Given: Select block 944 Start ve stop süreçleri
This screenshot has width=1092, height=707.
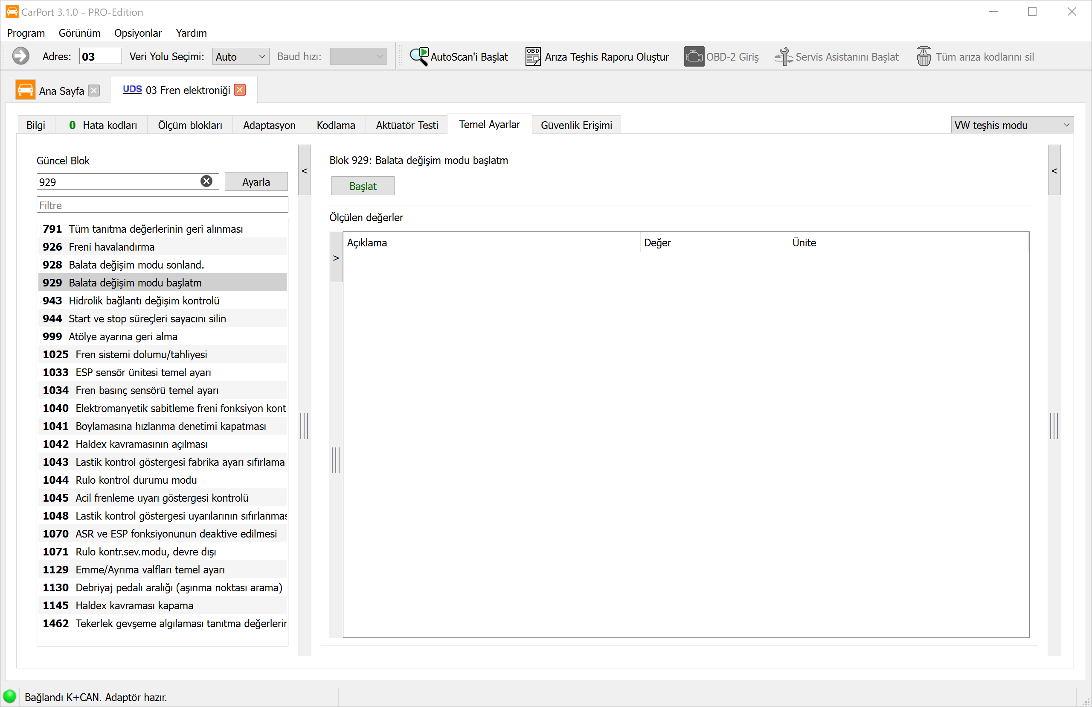Looking at the screenshot, I should 163,318.
